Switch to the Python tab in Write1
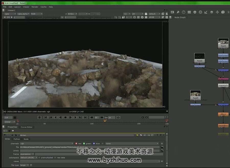The height and width of the screenshot is (168, 230). coord(17,139)
